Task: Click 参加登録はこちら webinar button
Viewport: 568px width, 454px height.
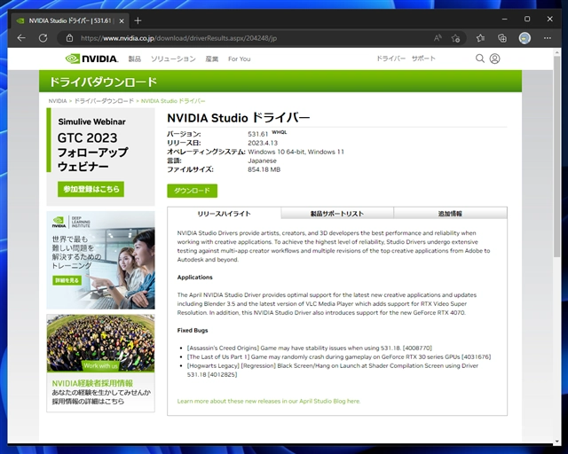Action: tap(91, 189)
